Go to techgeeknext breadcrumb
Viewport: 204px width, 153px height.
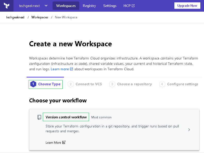[15, 17]
